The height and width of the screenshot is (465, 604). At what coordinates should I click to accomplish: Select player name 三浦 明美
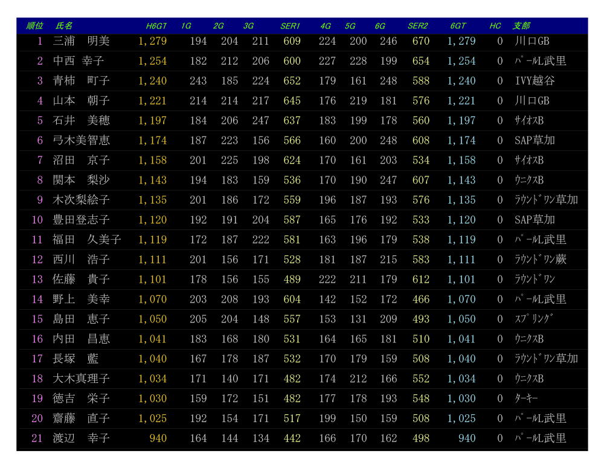point(82,41)
